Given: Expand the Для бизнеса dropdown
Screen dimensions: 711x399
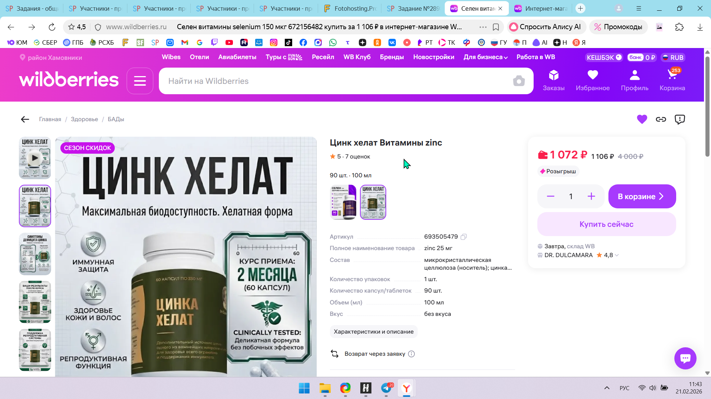Looking at the screenshot, I should [485, 57].
